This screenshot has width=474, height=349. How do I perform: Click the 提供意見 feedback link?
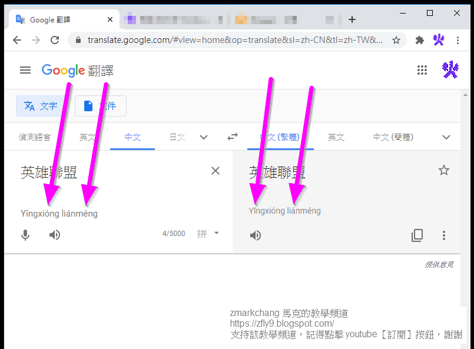coord(439,265)
